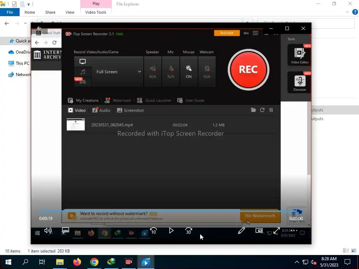This screenshot has height=269, width=359.
Task: Switch Explorer to details view icon
Action: [346, 251]
